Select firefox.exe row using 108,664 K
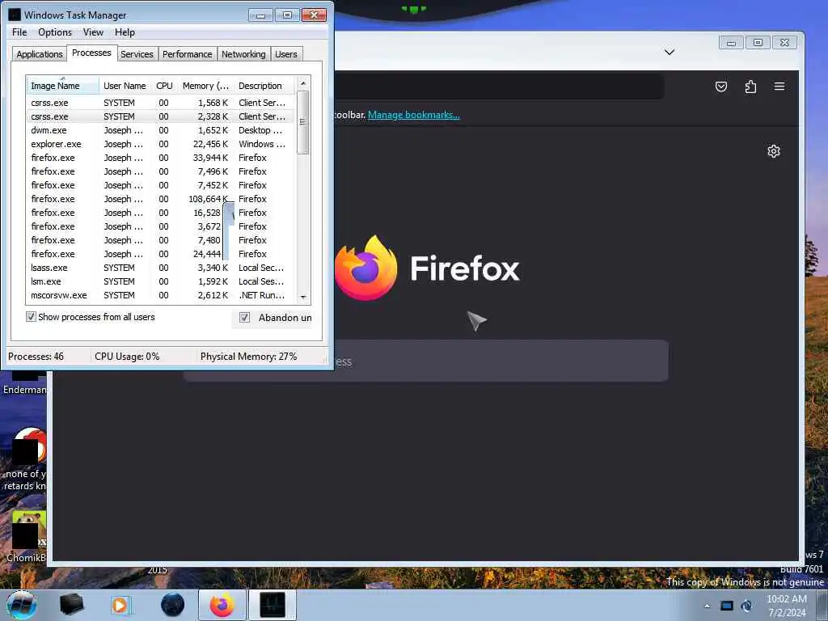 pyautogui.click(x=160, y=199)
